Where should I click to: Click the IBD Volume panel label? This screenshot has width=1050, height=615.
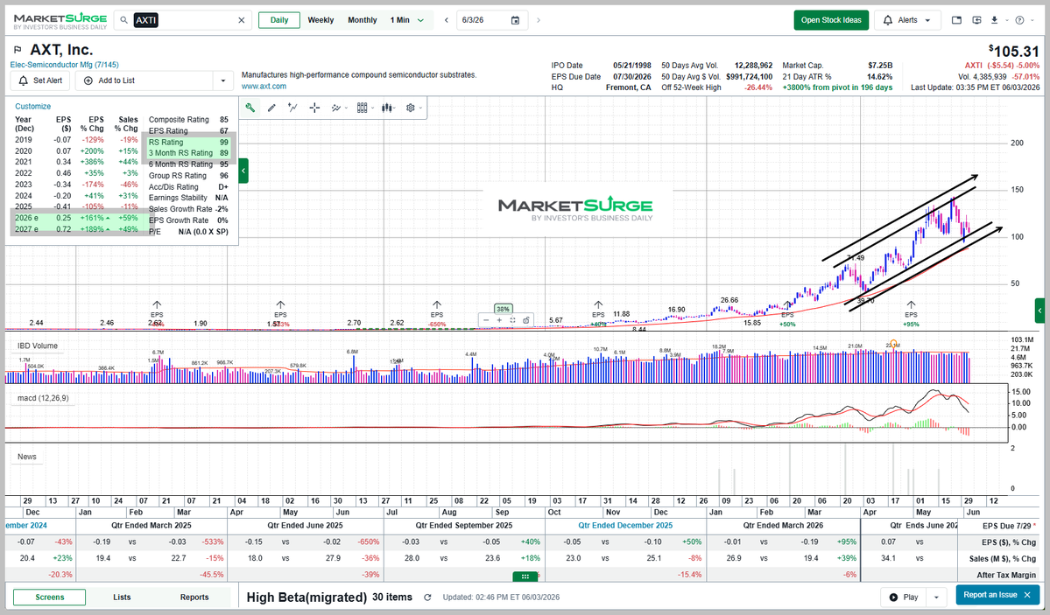point(38,346)
